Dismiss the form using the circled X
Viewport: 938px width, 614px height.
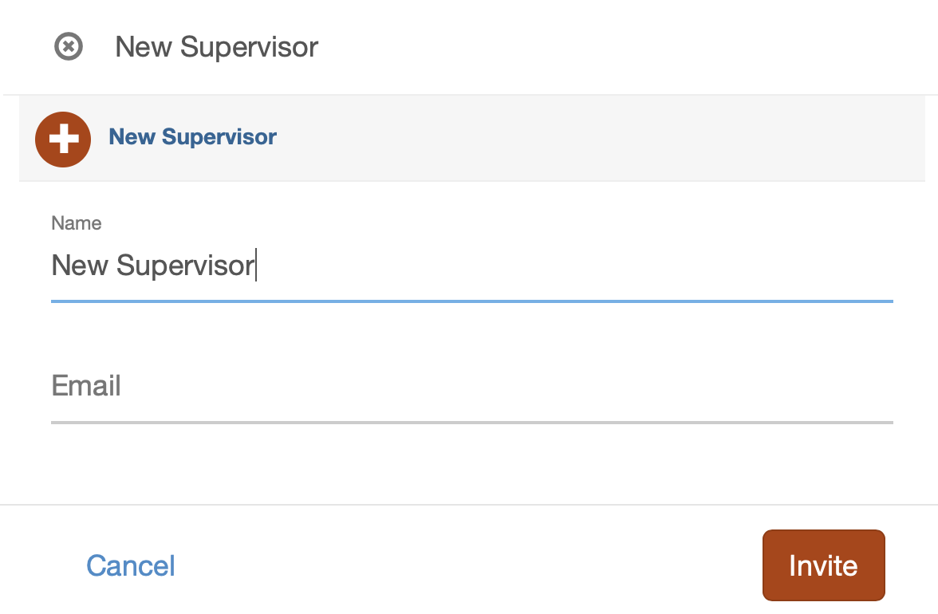69,46
